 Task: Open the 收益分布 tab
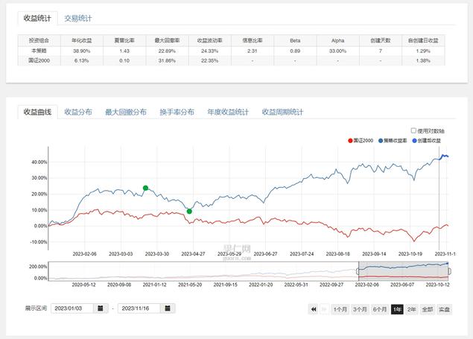click(78, 112)
